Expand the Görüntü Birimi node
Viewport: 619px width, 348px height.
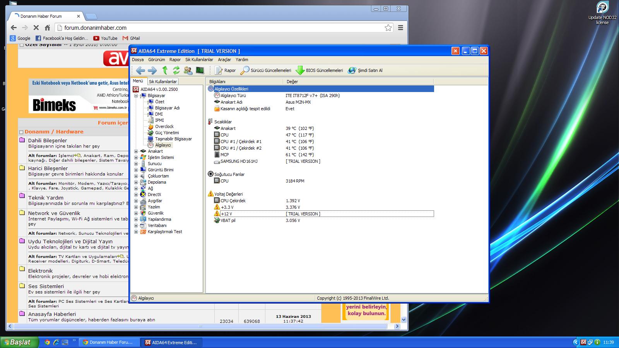click(x=136, y=170)
